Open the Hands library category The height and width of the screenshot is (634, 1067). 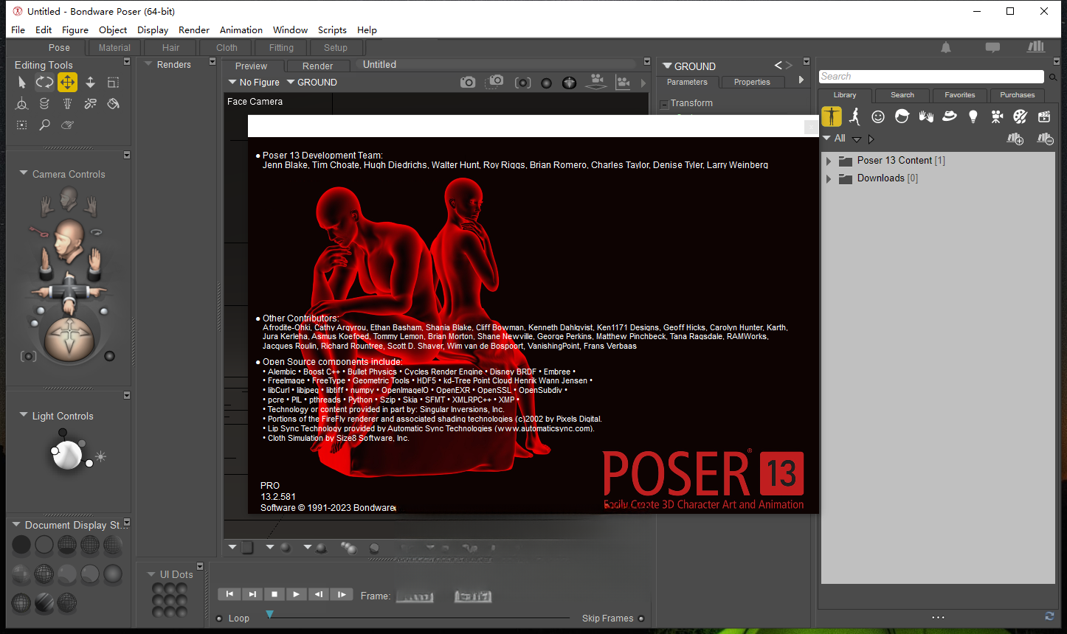coord(926,116)
